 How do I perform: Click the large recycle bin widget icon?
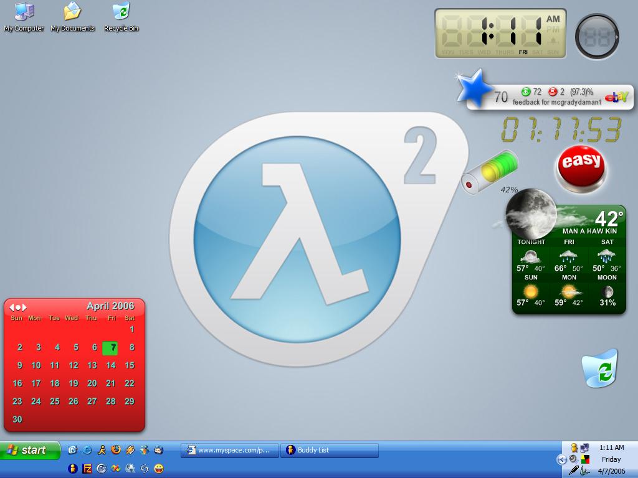[x=600, y=368]
